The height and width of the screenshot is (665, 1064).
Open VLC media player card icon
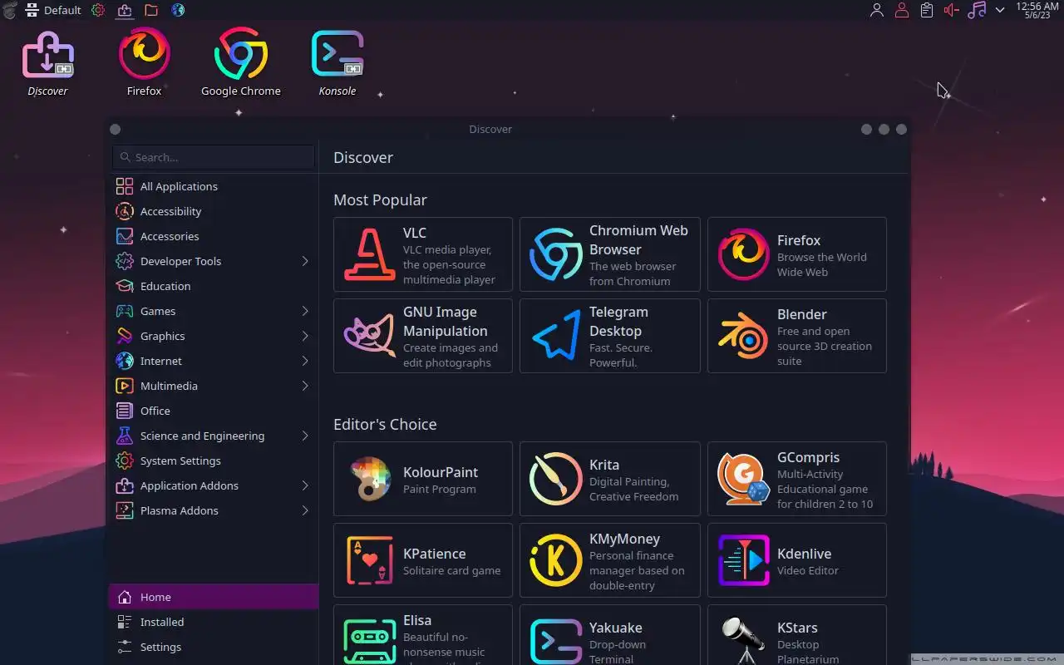pos(370,254)
